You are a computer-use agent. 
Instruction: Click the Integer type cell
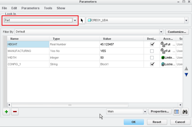(x=75, y=57)
